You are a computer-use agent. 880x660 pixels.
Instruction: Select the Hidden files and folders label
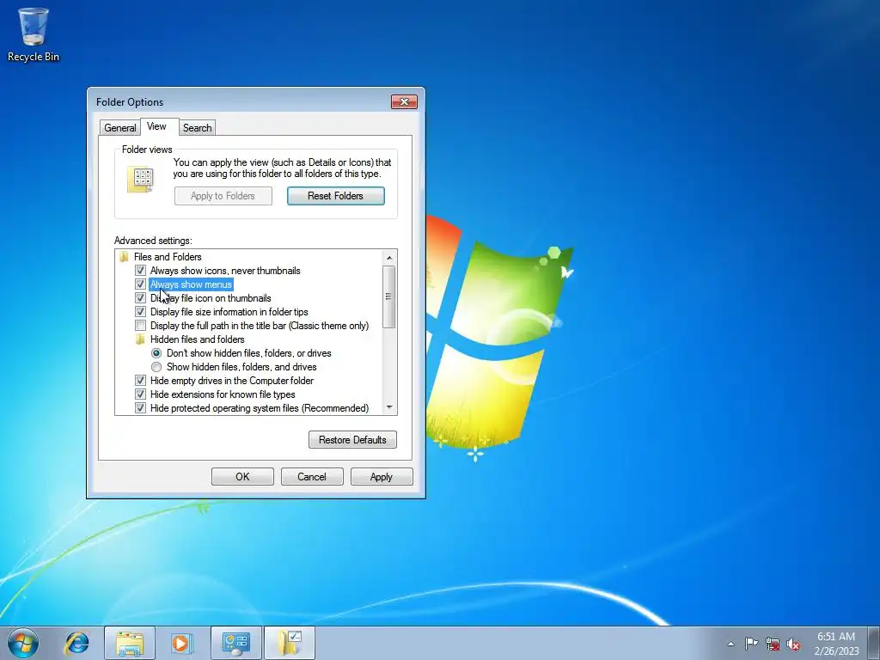197,339
